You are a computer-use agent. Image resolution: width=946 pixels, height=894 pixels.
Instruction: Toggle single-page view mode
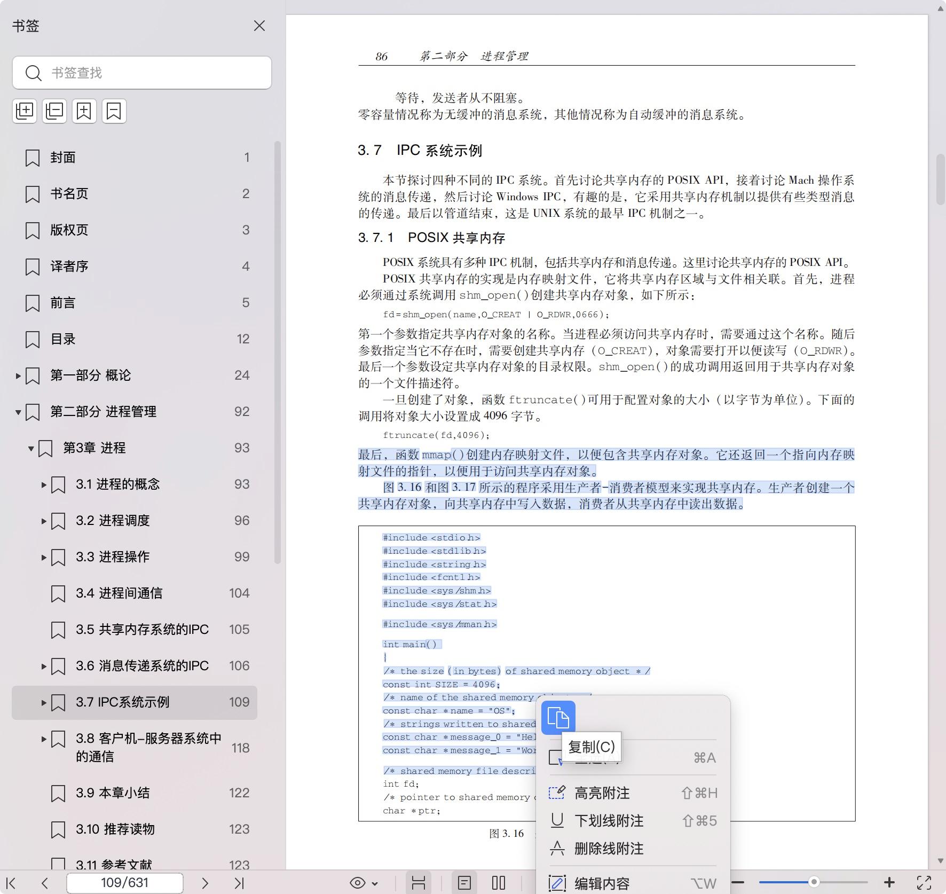coord(465,883)
